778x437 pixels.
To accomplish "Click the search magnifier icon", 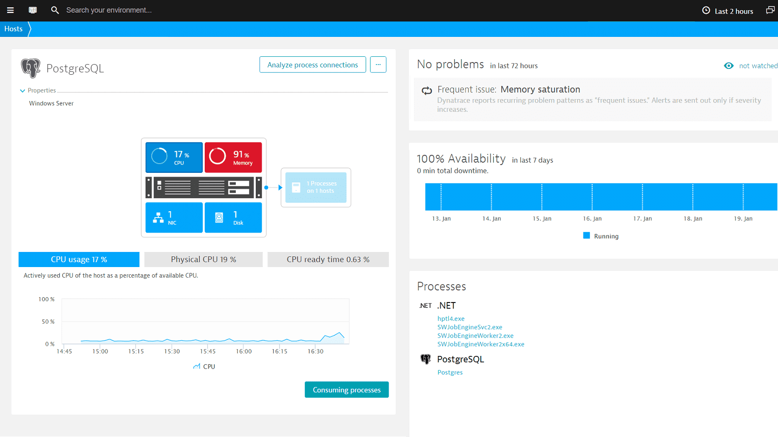I will pyautogui.click(x=55, y=10).
